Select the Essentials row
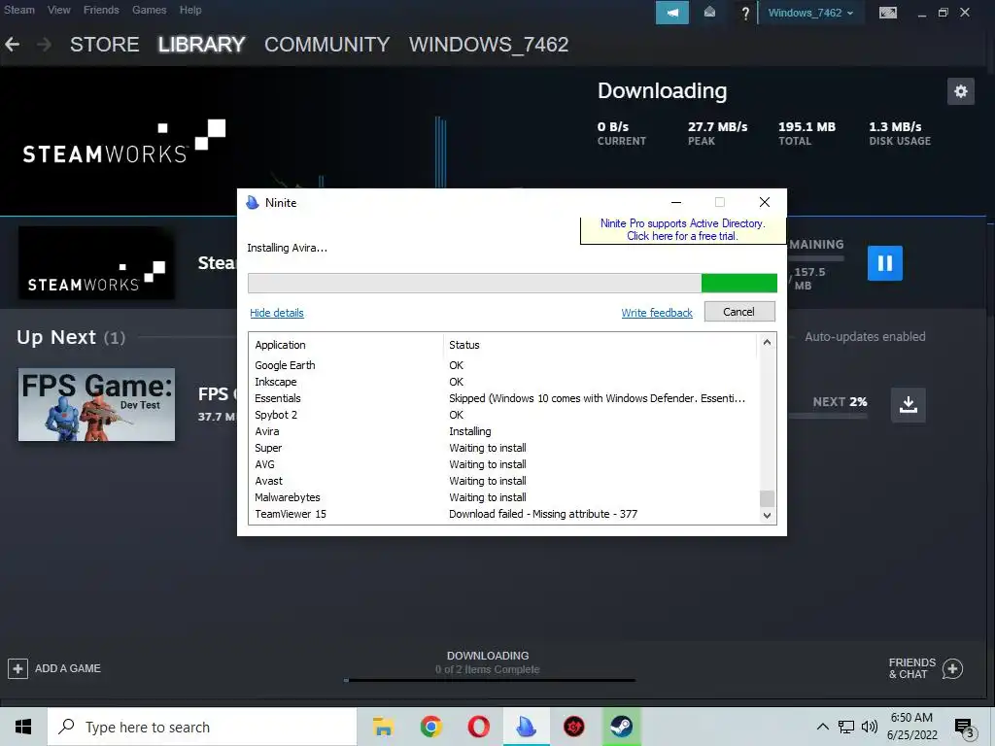995x746 pixels. (x=504, y=398)
